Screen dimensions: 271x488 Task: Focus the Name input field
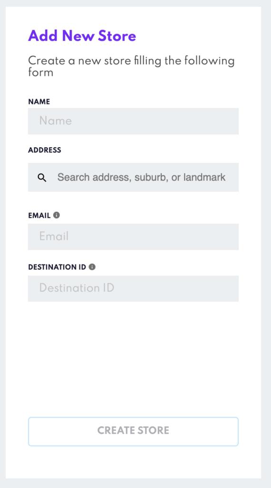133,121
